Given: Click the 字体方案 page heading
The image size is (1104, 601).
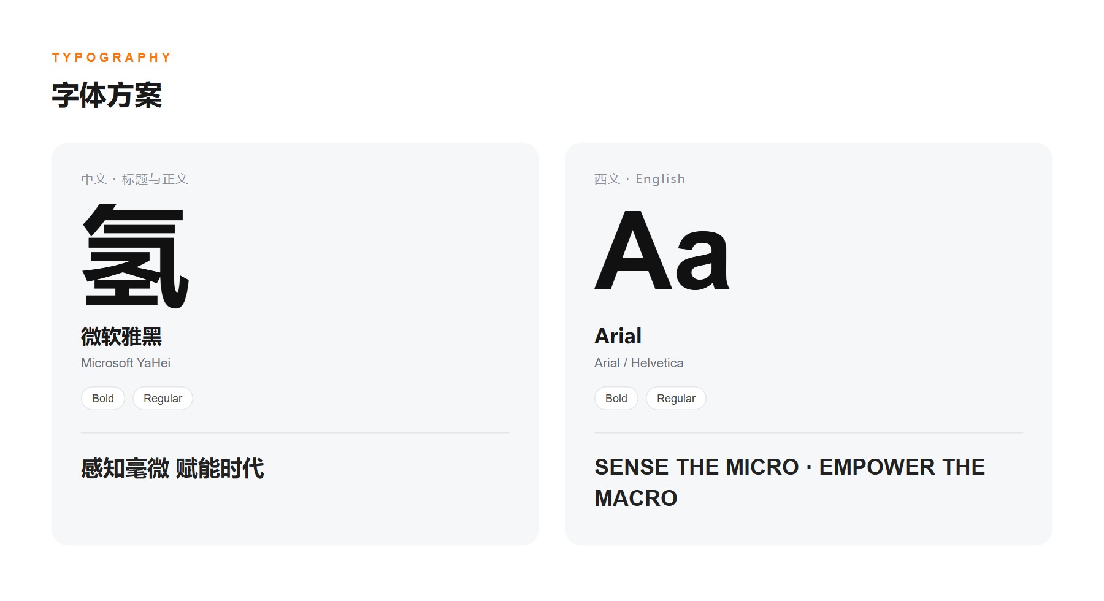Looking at the screenshot, I should click(x=107, y=96).
